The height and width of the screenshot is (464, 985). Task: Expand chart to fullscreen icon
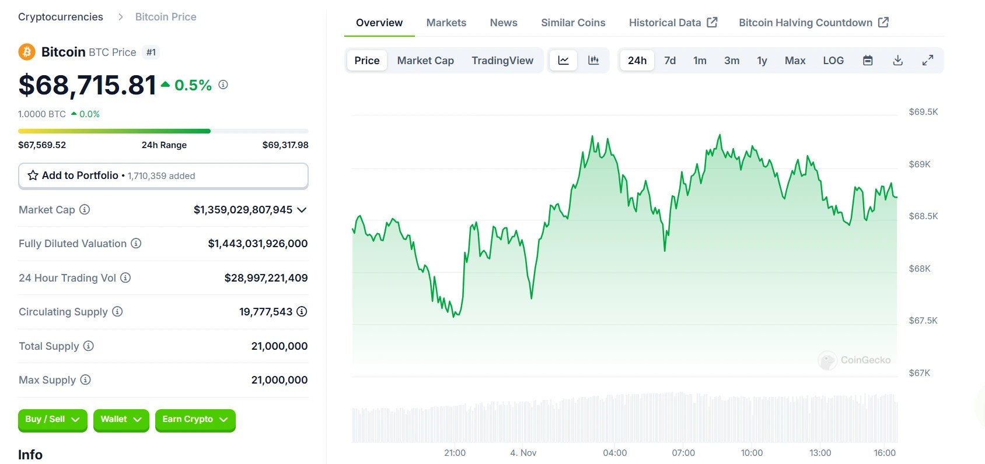click(x=928, y=61)
